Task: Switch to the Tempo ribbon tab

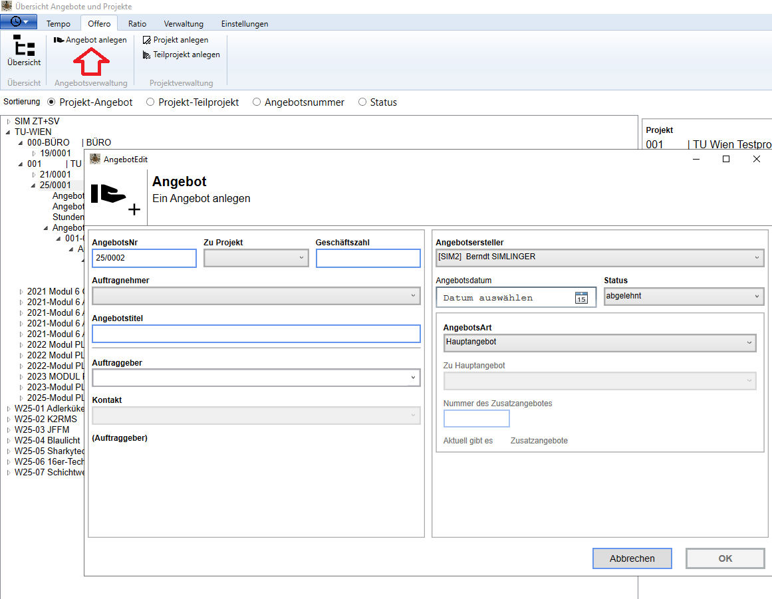Action: coord(59,24)
